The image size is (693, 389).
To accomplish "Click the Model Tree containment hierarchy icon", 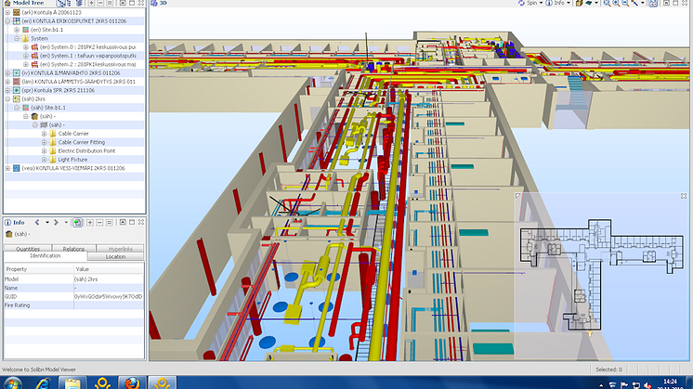I will (x=61, y=3).
